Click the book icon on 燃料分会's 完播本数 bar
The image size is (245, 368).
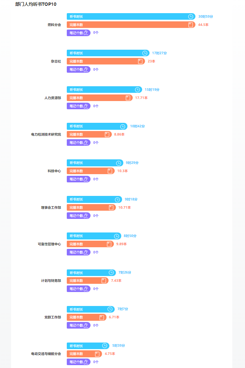pos(191,25)
